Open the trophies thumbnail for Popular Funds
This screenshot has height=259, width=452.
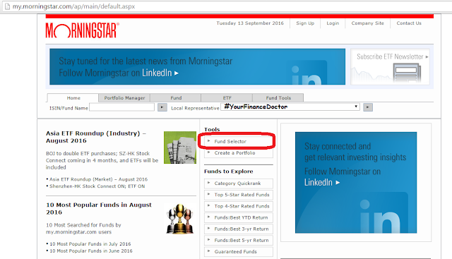coord(180,219)
